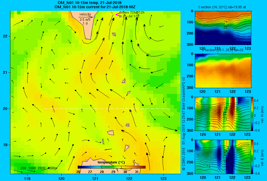Click the '26' tick on temperature color bar

pos(78,172)
